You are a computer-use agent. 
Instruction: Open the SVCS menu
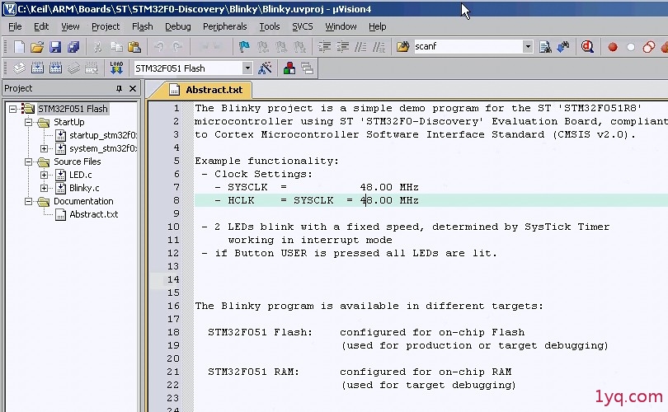pyautogui.click(x=303, y=26)
